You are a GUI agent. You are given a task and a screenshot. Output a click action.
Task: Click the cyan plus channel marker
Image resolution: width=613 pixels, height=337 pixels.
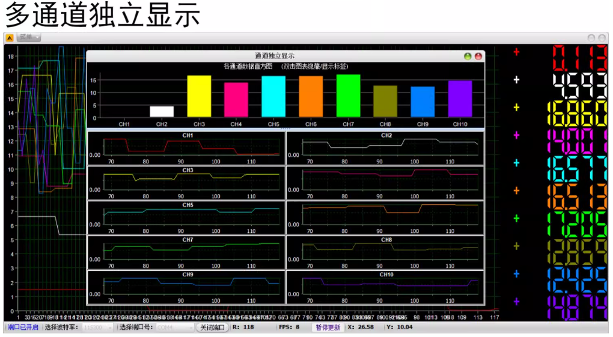516,163
